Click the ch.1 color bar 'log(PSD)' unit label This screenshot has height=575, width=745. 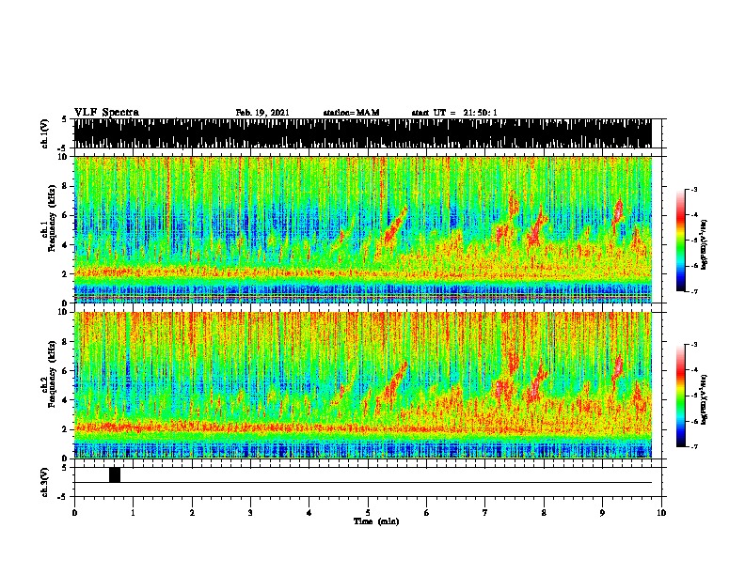(705, 244)
